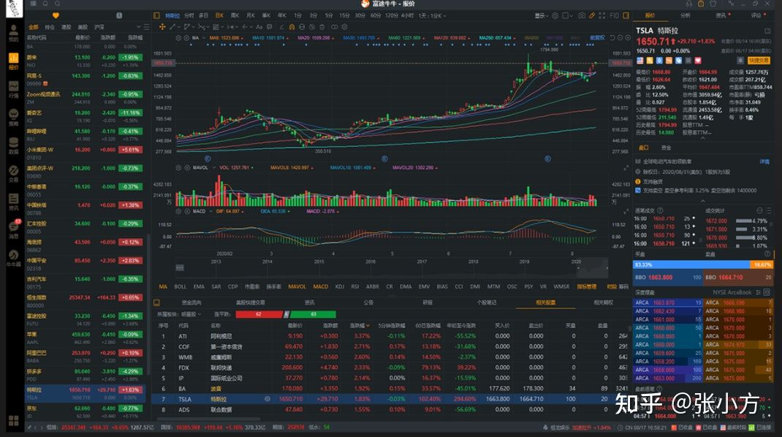The width and height of the screenshot is (782, 437).
Task: Open the MA indicator dropdown arrow
Action: click(203, 38)
